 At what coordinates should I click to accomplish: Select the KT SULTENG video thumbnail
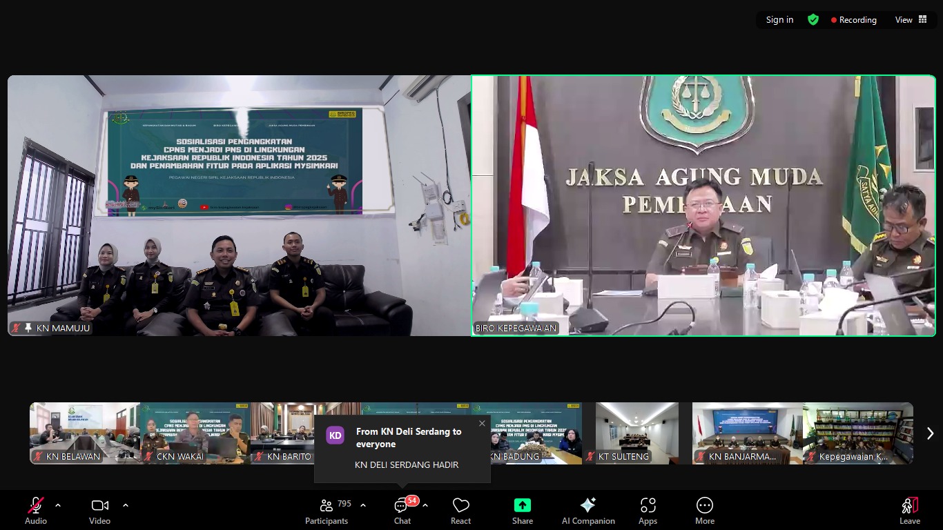[636, 433]
